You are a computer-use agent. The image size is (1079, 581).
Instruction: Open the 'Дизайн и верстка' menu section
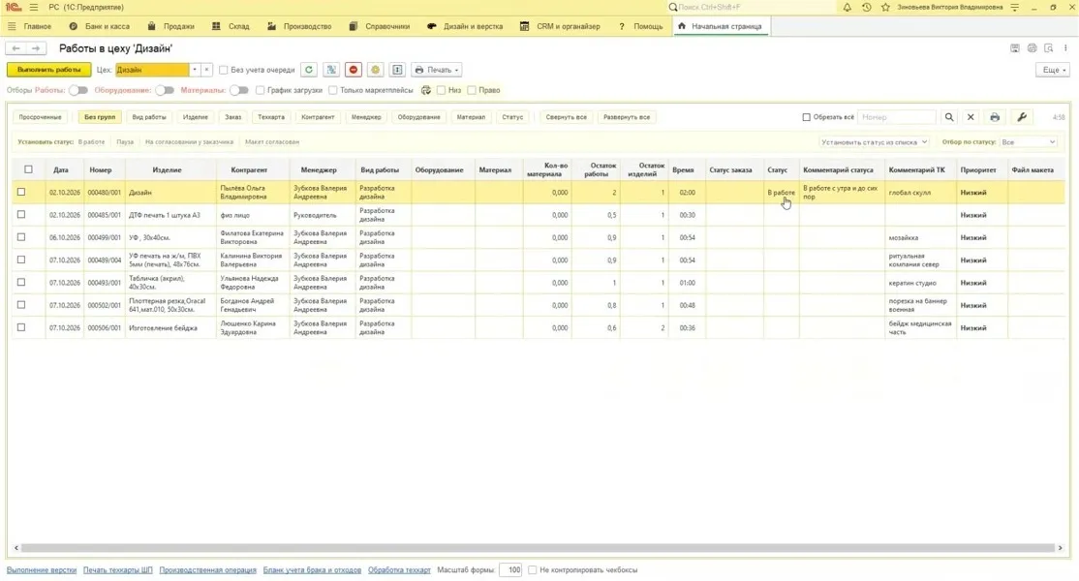coord(465,26)
